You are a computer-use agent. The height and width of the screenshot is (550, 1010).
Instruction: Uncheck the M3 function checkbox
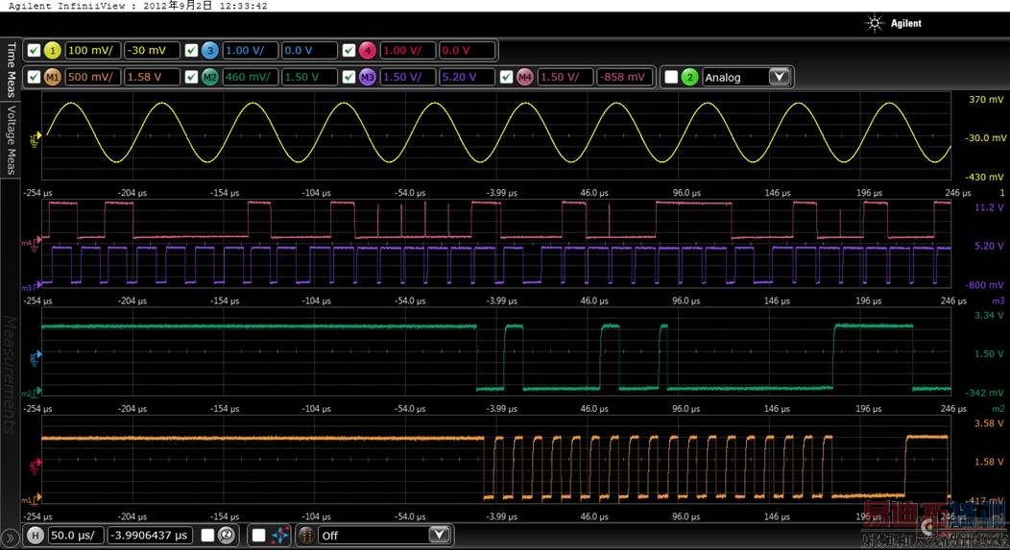pos(349,78)
